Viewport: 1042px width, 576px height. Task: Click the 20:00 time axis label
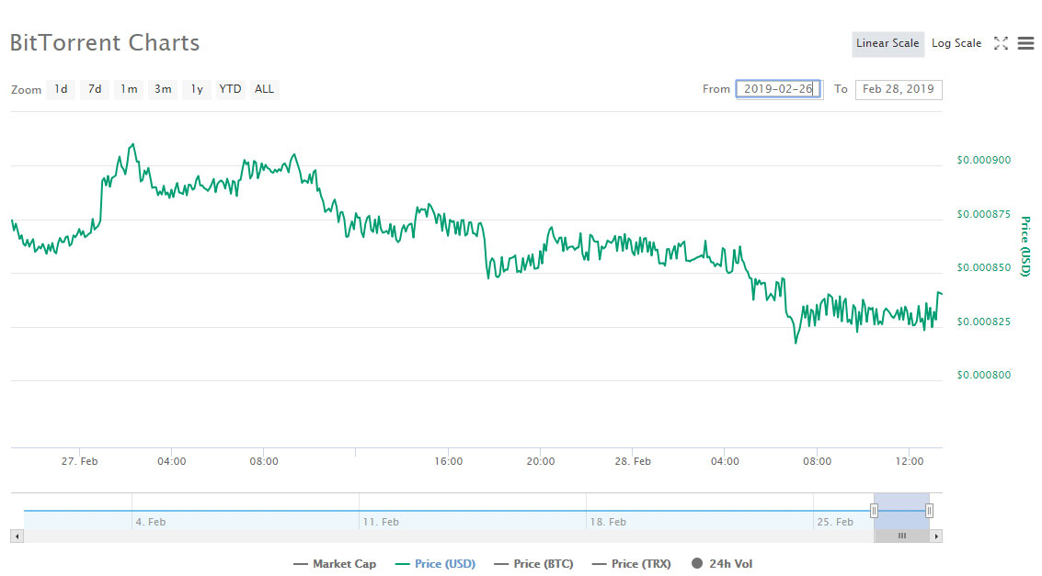(x=540, y=461)
